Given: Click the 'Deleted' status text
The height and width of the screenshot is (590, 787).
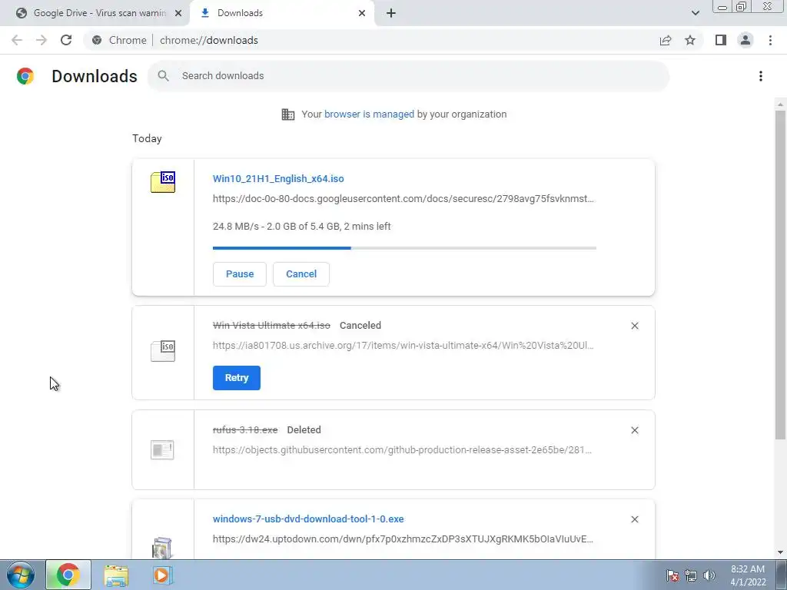Looking at the screenshot, I should 304,429.
